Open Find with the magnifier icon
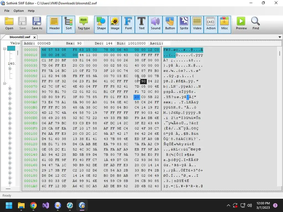 point(256,24)
